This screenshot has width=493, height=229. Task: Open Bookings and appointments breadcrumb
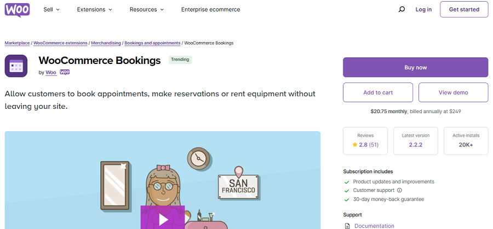[x=152, y=43]
